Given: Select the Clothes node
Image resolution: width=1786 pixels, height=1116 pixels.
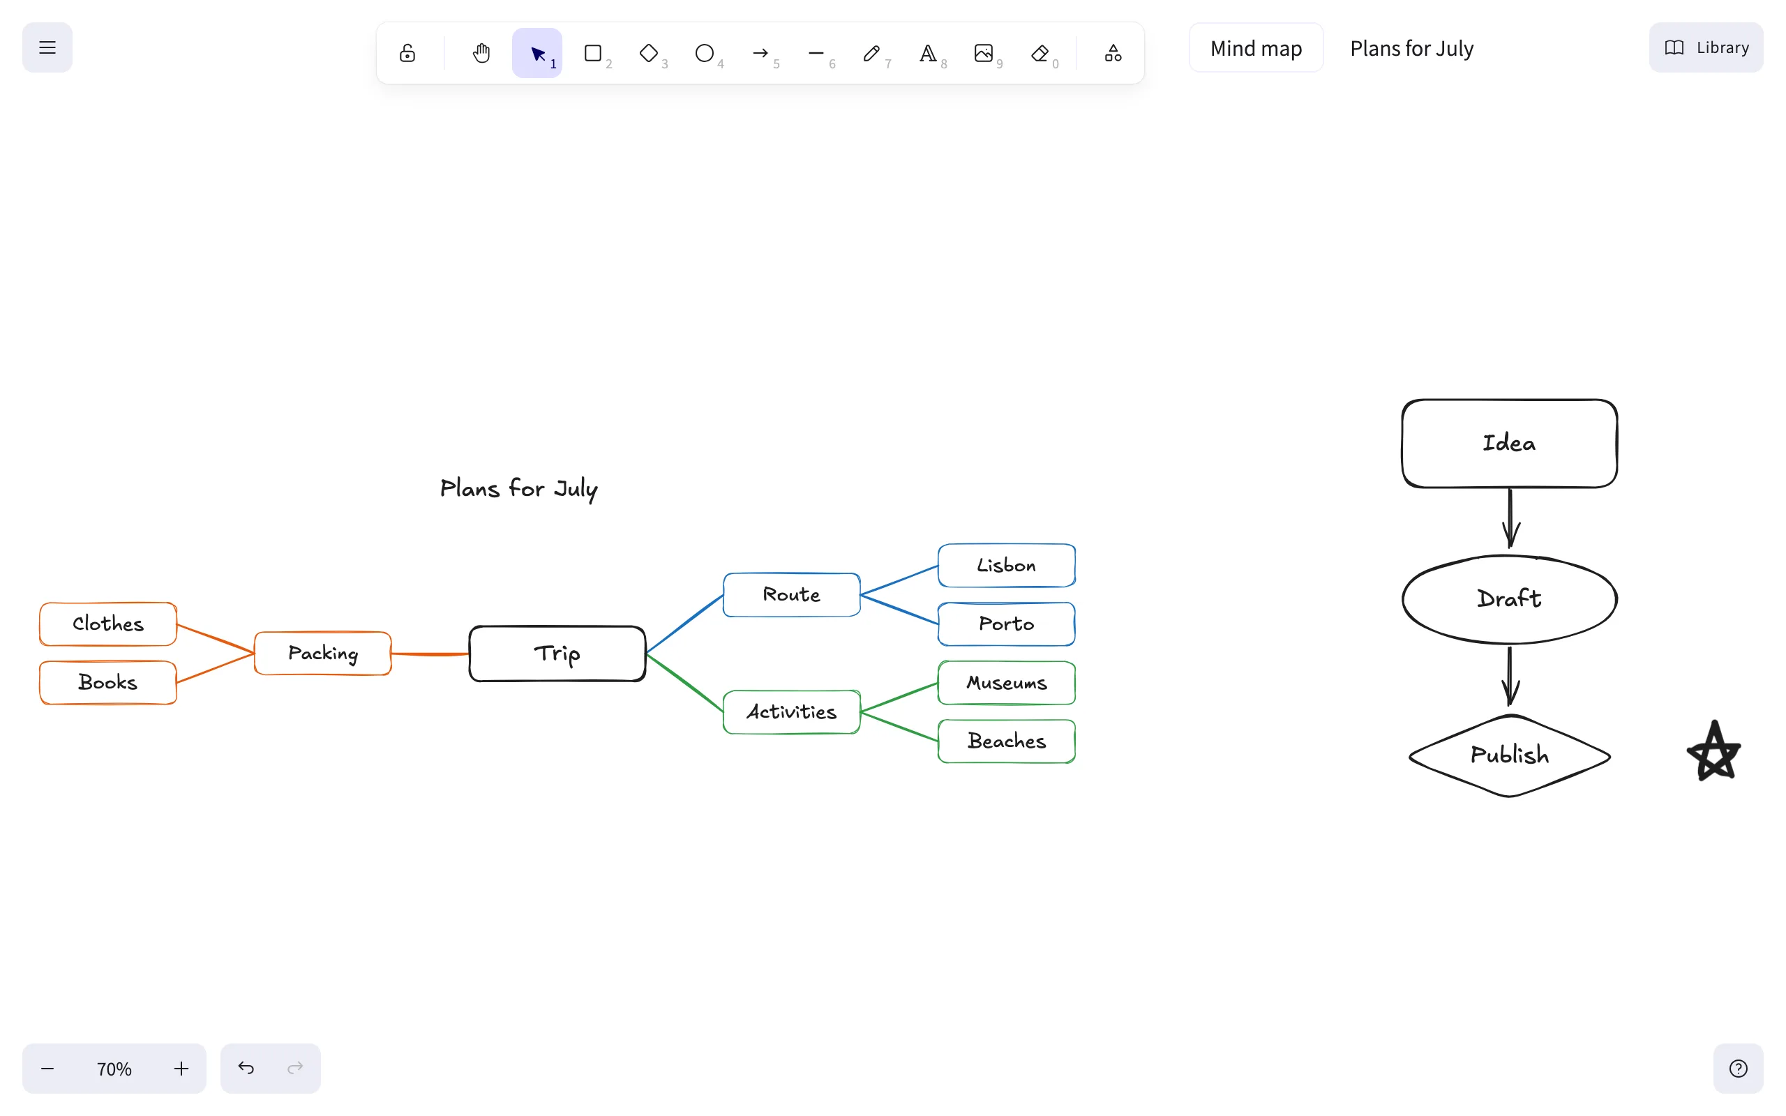Looking at the screenshot, I should click(109, 624).
